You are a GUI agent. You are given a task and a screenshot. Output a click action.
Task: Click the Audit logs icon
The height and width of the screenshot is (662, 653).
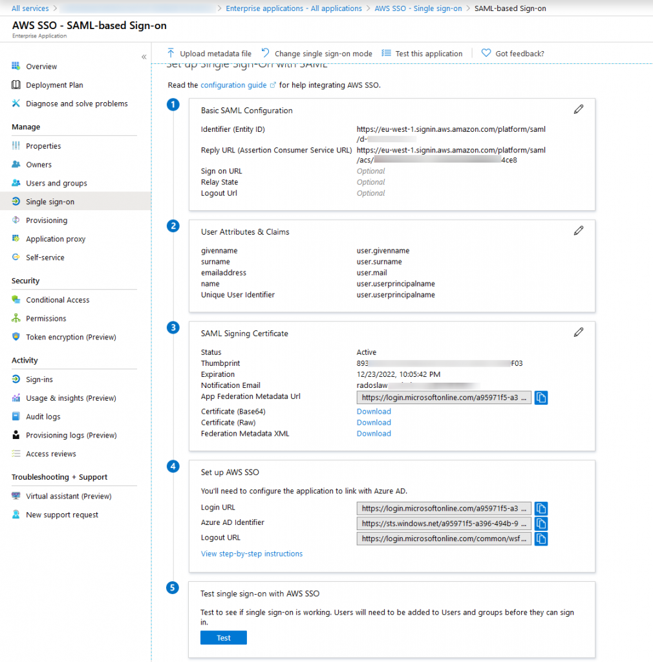pyautogui.click(x=16, y=416)
